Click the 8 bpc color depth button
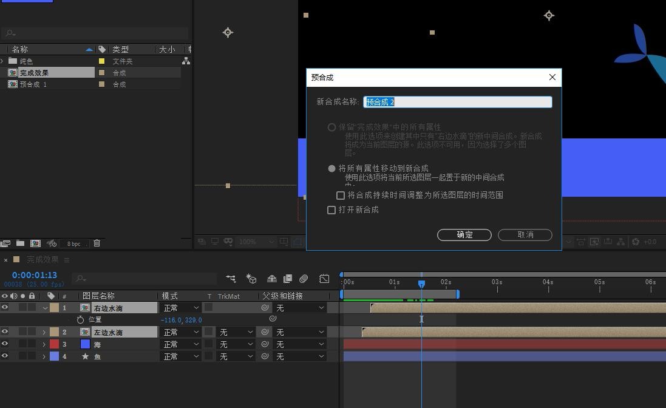This screenshot has width=666, height=408. (x=73, y=243)
